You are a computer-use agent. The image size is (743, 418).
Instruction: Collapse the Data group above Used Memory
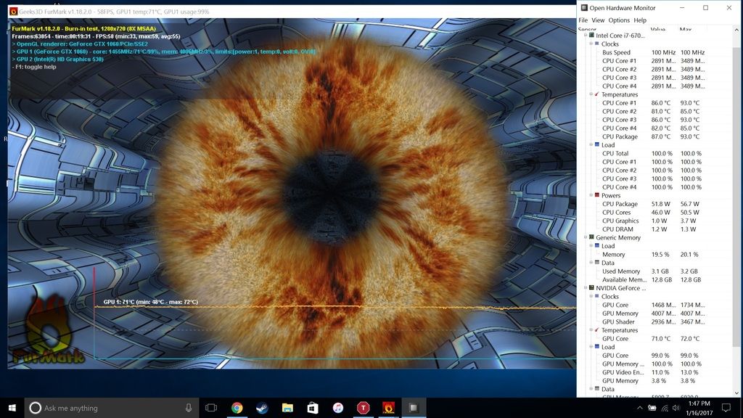pyautogui.click(x=591, y=263)
